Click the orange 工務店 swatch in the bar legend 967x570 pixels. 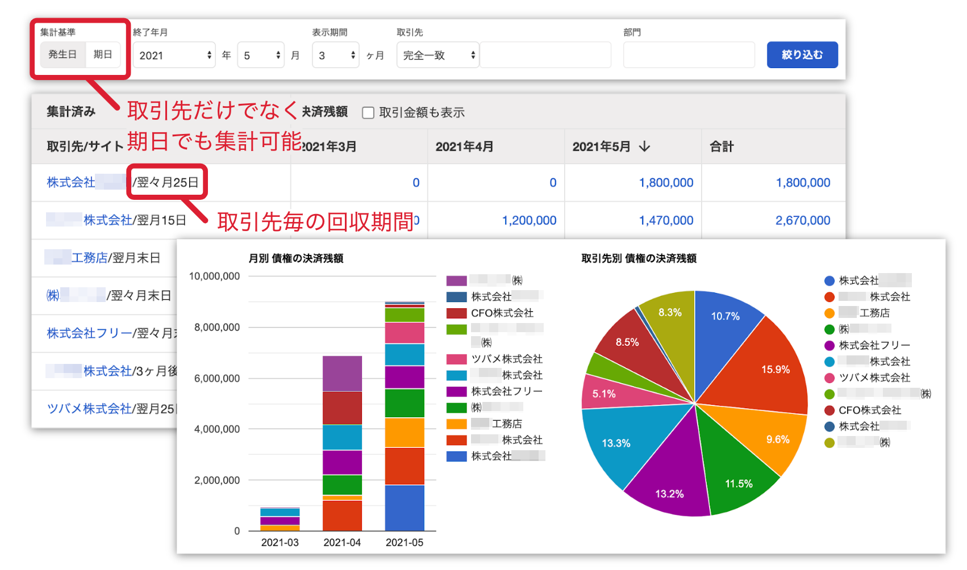tap(456, 424)
